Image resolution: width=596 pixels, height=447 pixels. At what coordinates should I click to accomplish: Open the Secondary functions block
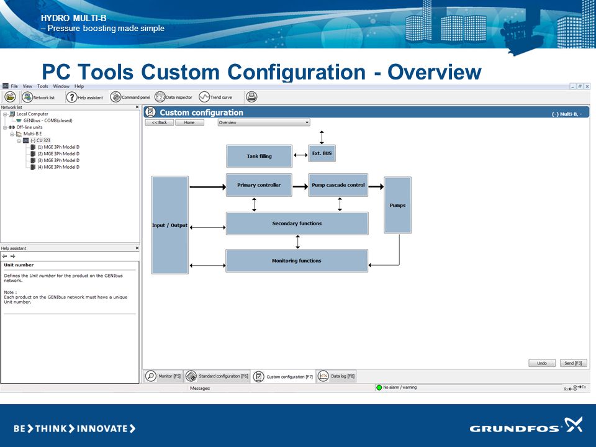[x=297, y=223]
